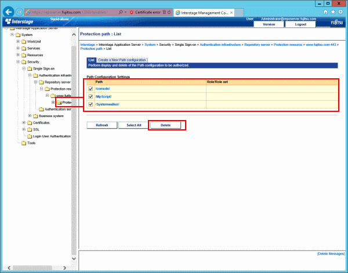Click the Authentication server folder icon
This screenshot has height=273, width=348.
41,110
